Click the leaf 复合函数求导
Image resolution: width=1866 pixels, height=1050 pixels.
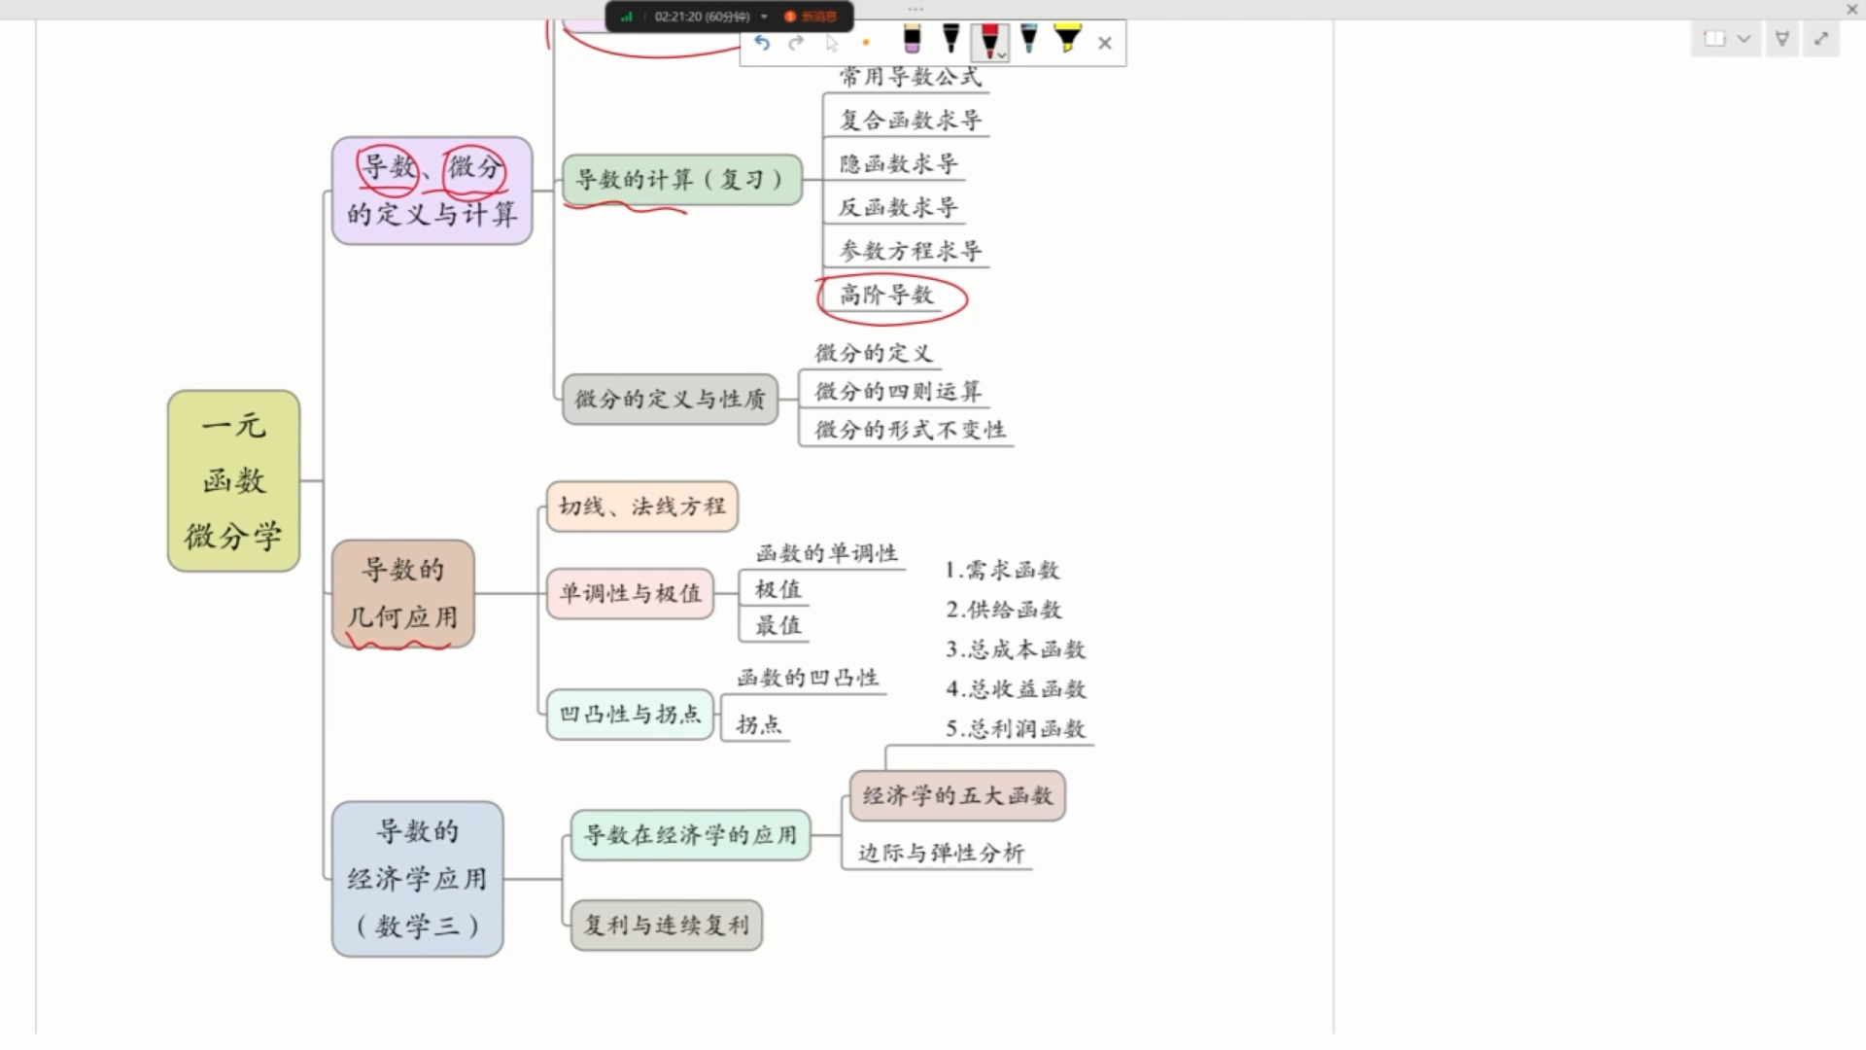[x=911, y=121]
